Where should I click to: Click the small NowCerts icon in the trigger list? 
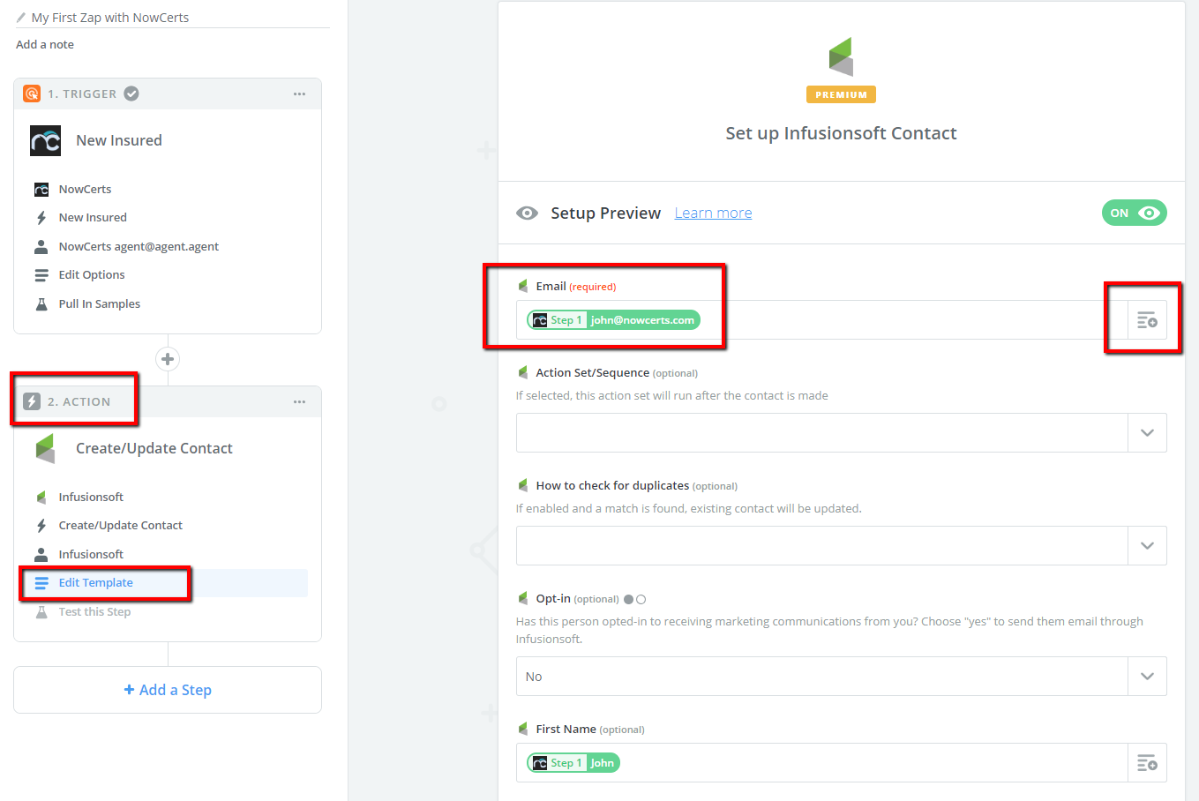point(41,190)
